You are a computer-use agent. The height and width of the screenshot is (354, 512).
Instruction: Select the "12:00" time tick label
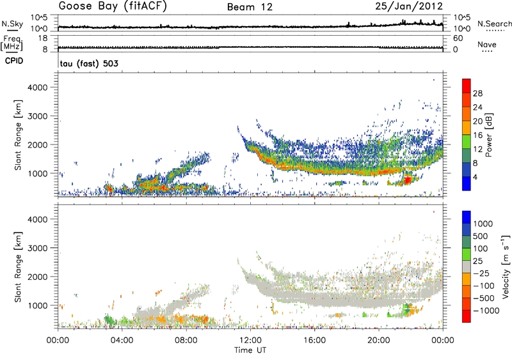[x=250, y=341]
